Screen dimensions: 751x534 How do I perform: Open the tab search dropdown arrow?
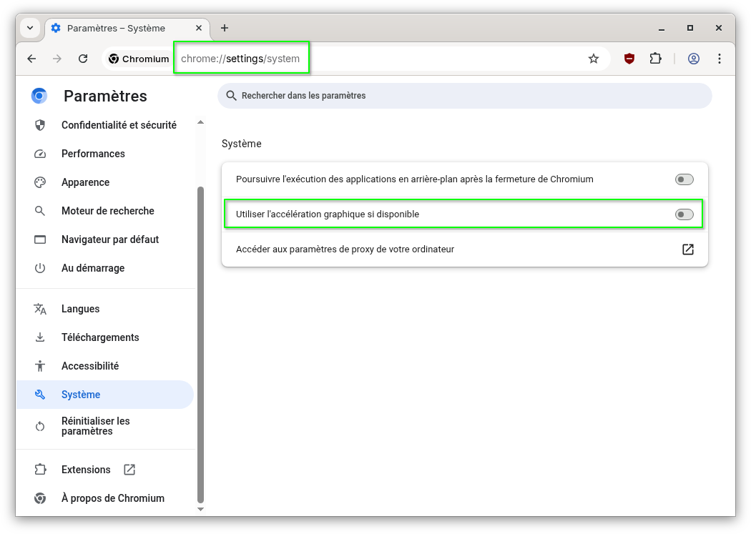pyautogui.click(x=30, y=28)
